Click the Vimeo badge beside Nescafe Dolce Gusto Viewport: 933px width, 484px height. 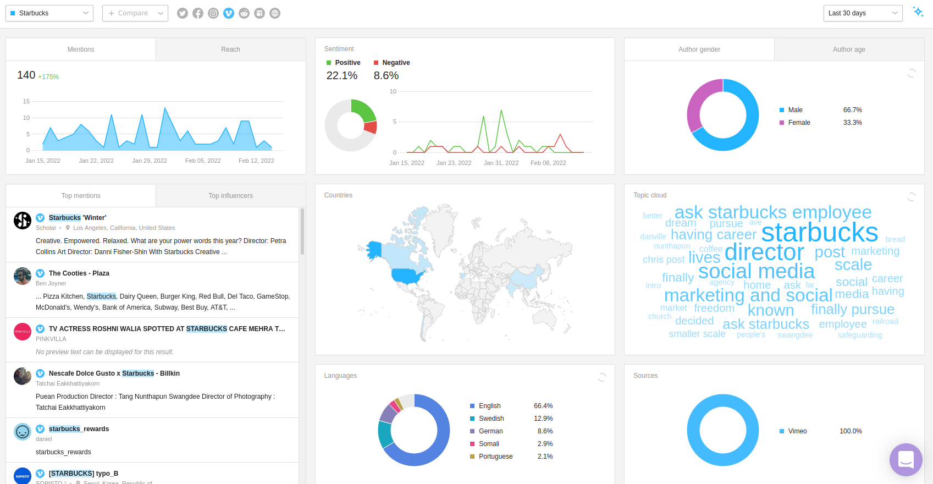[x=40, y=373]
